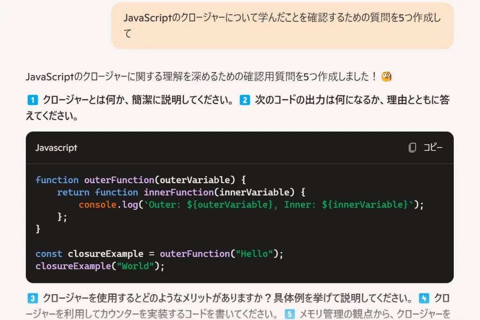
Task: Click the closureExample("World") call line
Action: pos(100,266)
